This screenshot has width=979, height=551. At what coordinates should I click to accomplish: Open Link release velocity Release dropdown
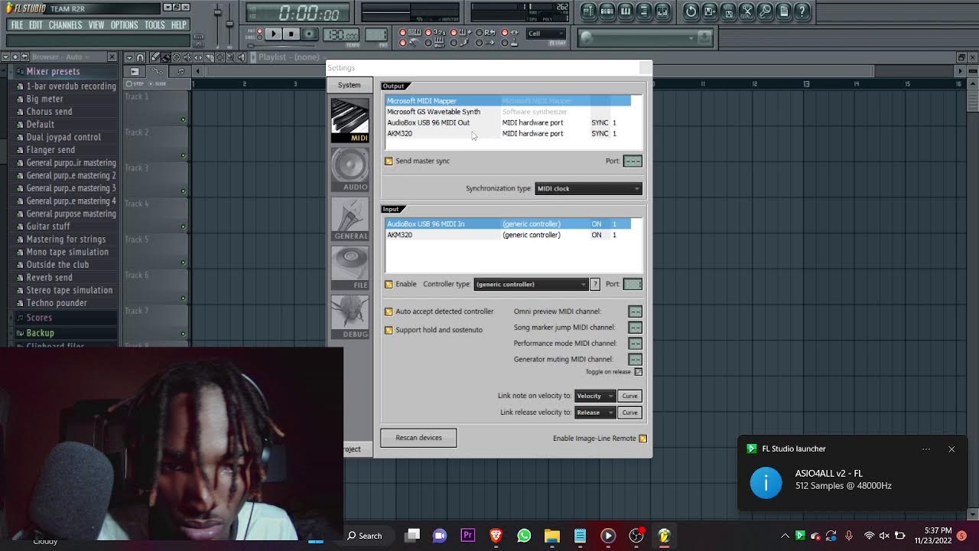click(x=595, y=412)
